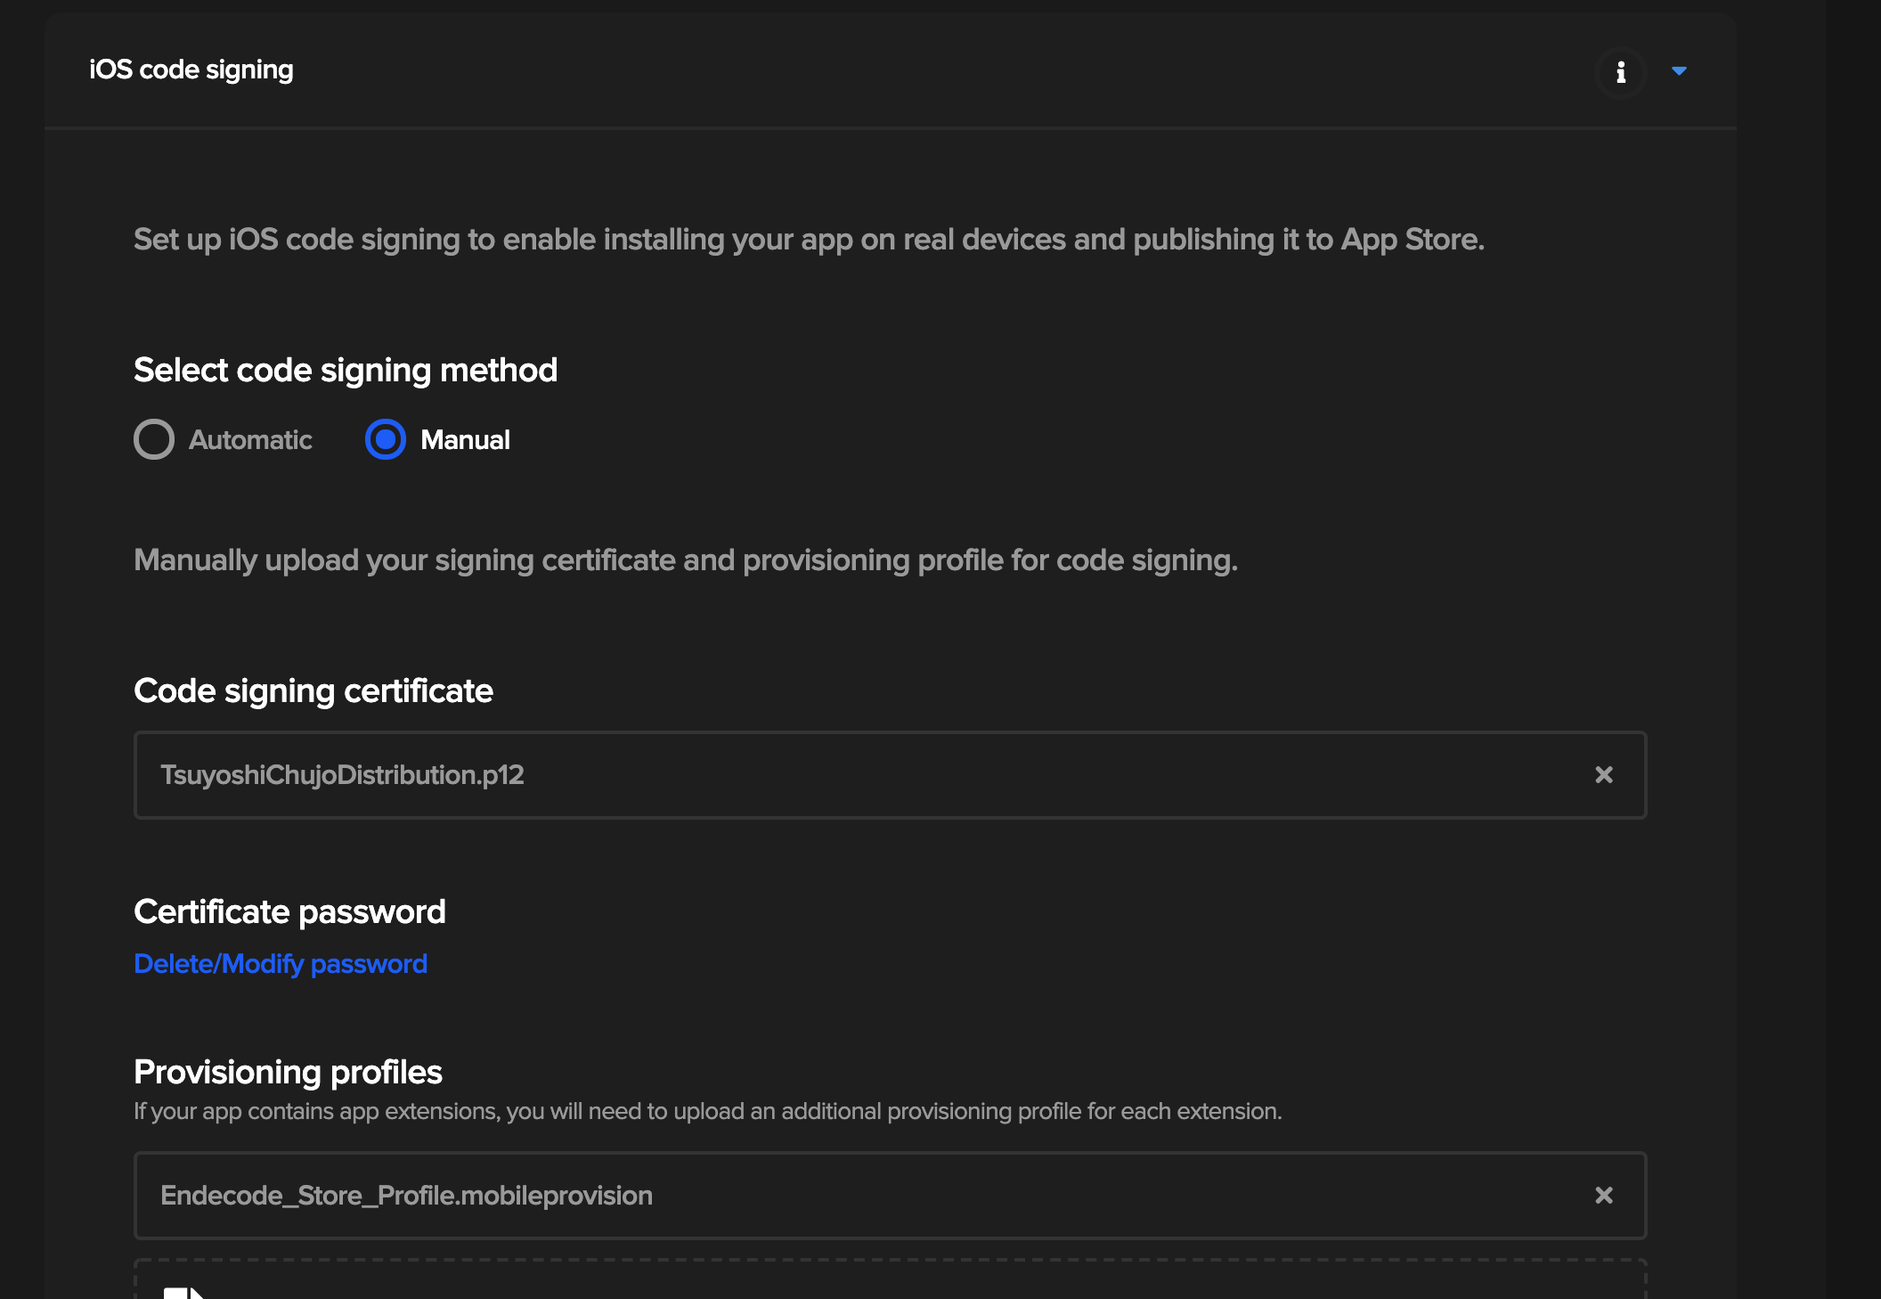This screenshot has width=1881, height=1299.
Task: Click the Code signing certificate heading
Action: [313, 690]
